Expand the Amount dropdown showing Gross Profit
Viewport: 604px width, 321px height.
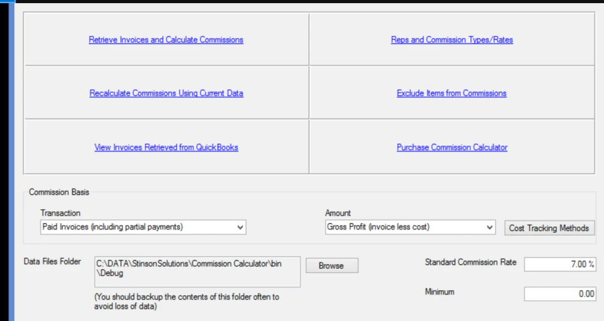(x=410, y=227)
